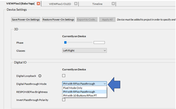The height and width of the screenshot is (109, 176).
Task: Click the RESPONSEPixx Brightness label
Action: point(32,92)
